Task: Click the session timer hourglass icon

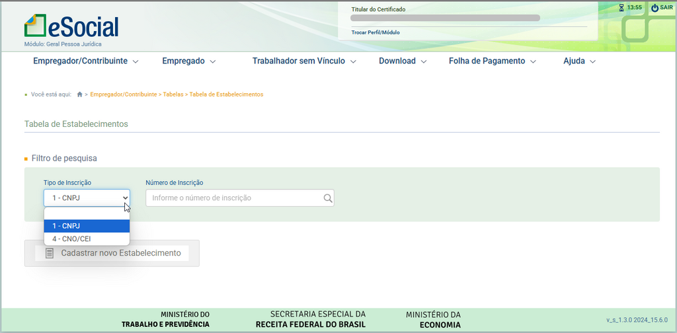Action: (x=621, y=8)
